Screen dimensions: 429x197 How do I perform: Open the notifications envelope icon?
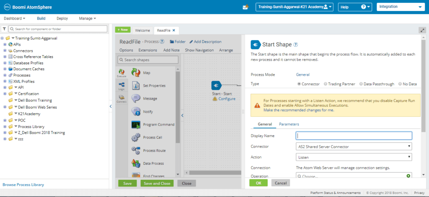click(246, 7)
